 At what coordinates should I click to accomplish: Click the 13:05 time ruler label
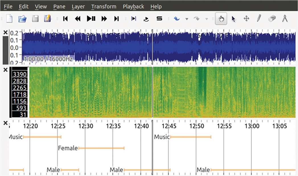(279, 126)
